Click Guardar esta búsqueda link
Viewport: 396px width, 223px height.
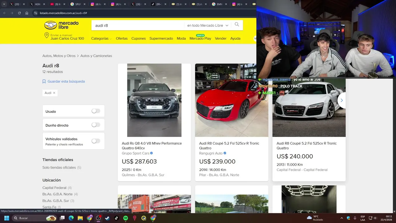point(66,81)
